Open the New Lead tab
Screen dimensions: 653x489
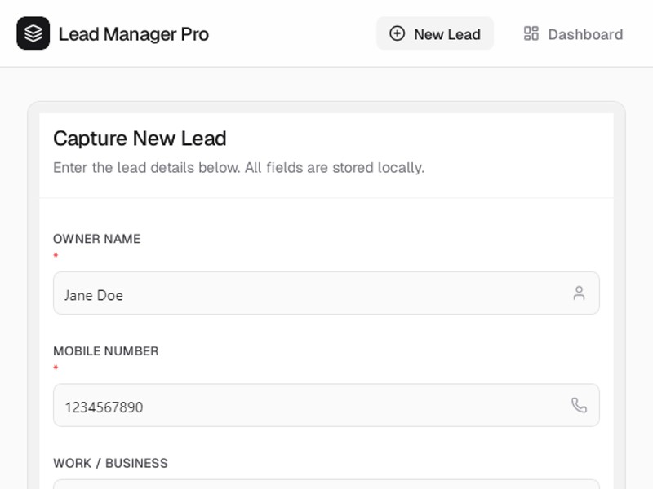click(435, 33)
